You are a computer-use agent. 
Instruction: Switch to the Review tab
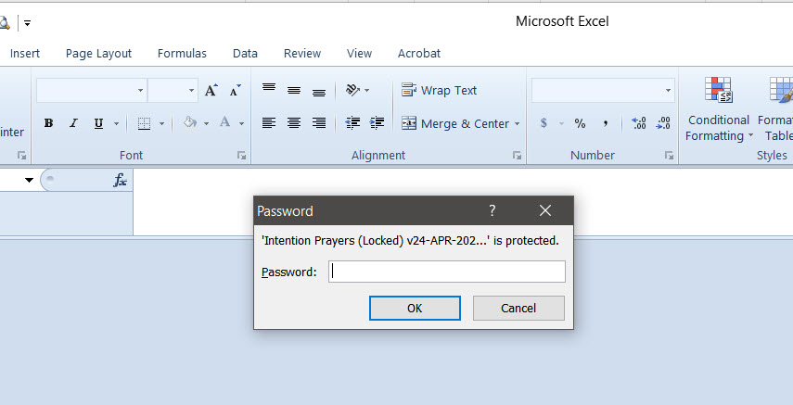pos(302,53)
